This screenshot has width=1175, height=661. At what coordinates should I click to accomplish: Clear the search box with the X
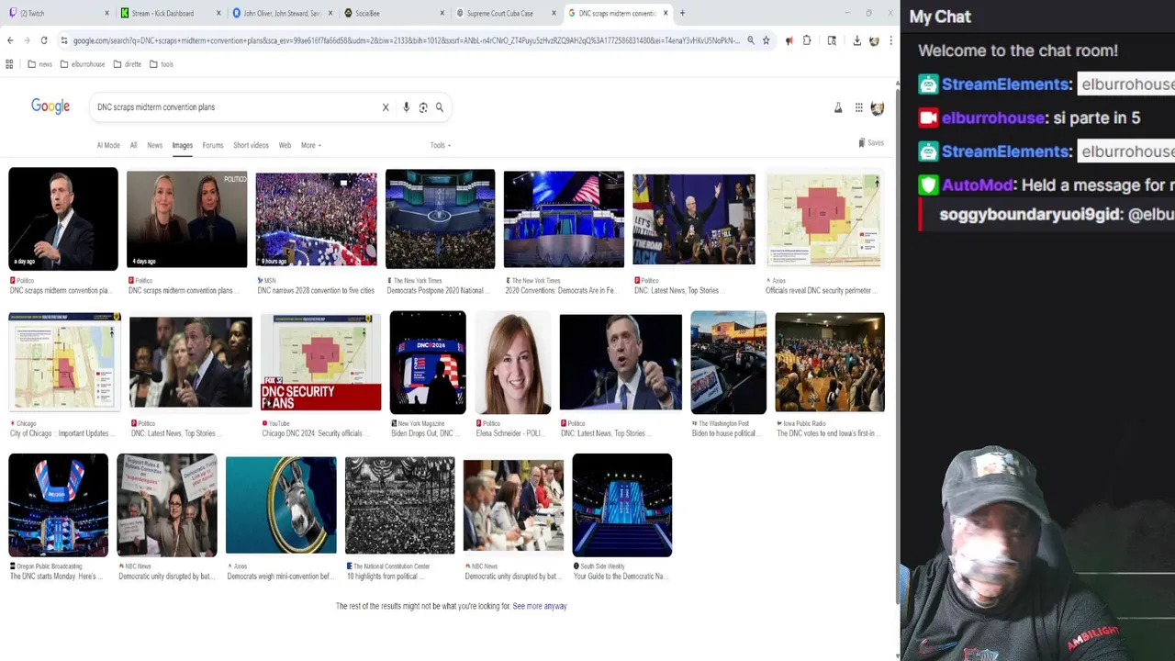386,107
